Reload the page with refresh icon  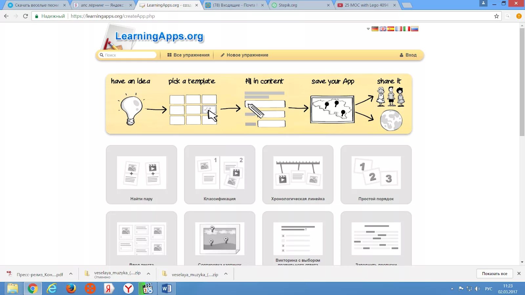pos(25,16)
